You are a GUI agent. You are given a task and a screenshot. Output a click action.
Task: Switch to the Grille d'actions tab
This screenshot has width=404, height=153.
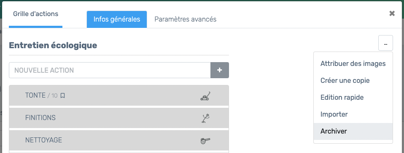point(35,14)
